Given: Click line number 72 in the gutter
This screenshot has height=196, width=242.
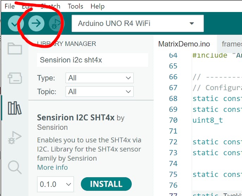Looking at the screenshot, I should (173, 142).
